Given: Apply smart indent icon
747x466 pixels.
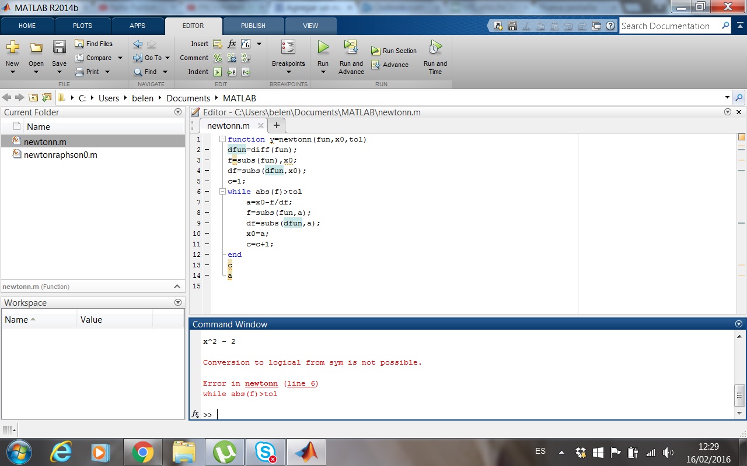Looking at the screenshot, I should [218, 72].
